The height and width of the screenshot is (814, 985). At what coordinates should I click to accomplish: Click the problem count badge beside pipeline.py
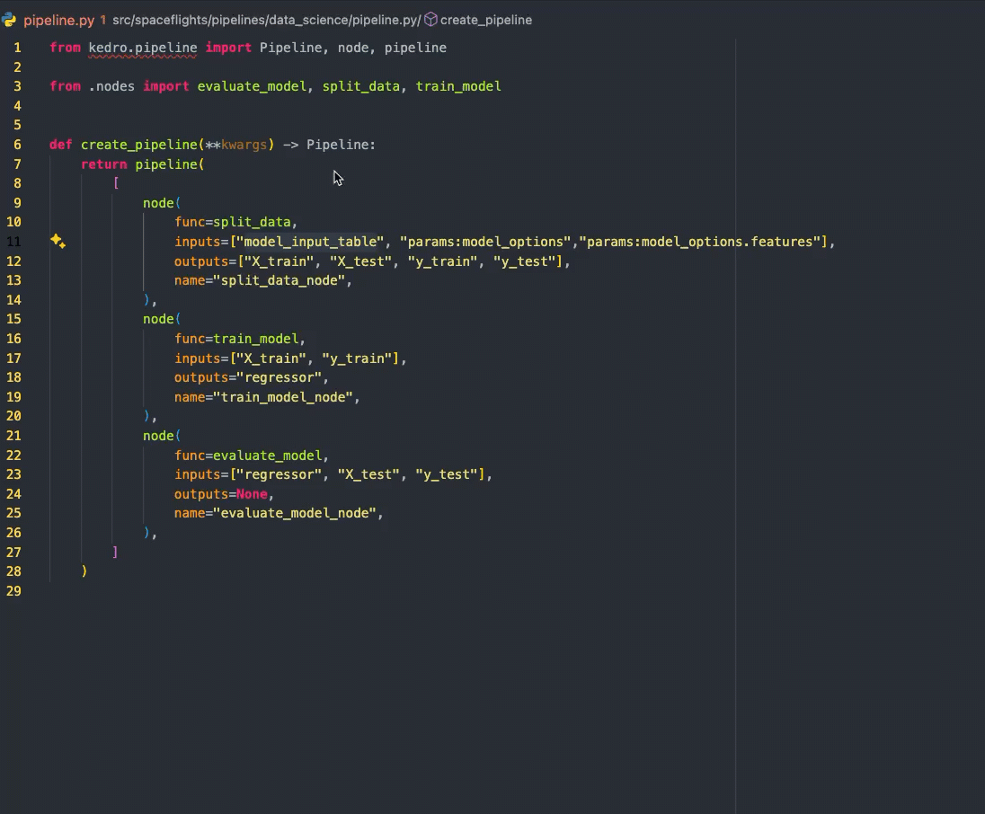(x=102, y=20)
